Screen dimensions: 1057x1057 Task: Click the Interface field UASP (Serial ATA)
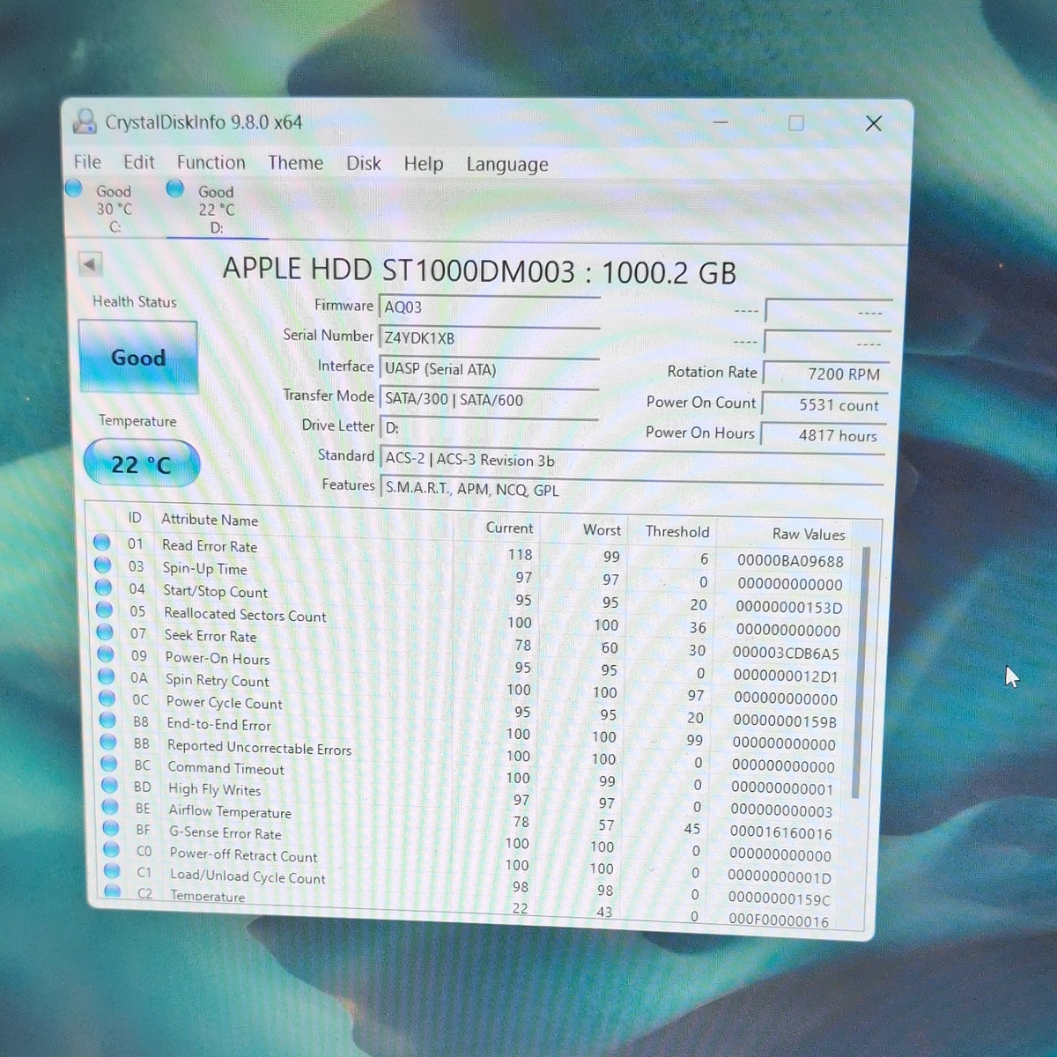pos(490,369)
